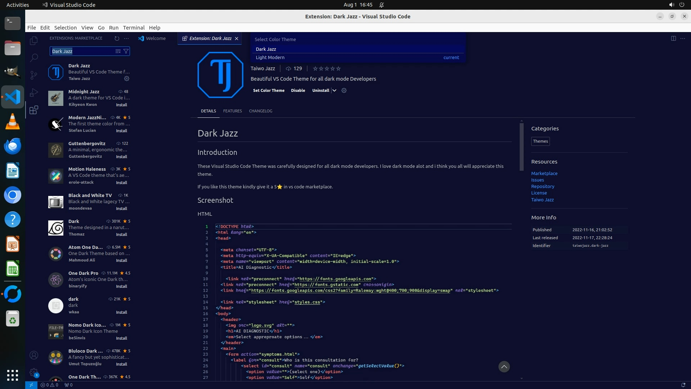Open Source Control view icon
Screen dimensions: 691x389
[x=33, y=75]
